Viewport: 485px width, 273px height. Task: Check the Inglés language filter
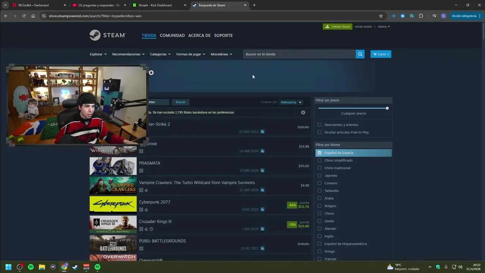[x=319, y=236]
